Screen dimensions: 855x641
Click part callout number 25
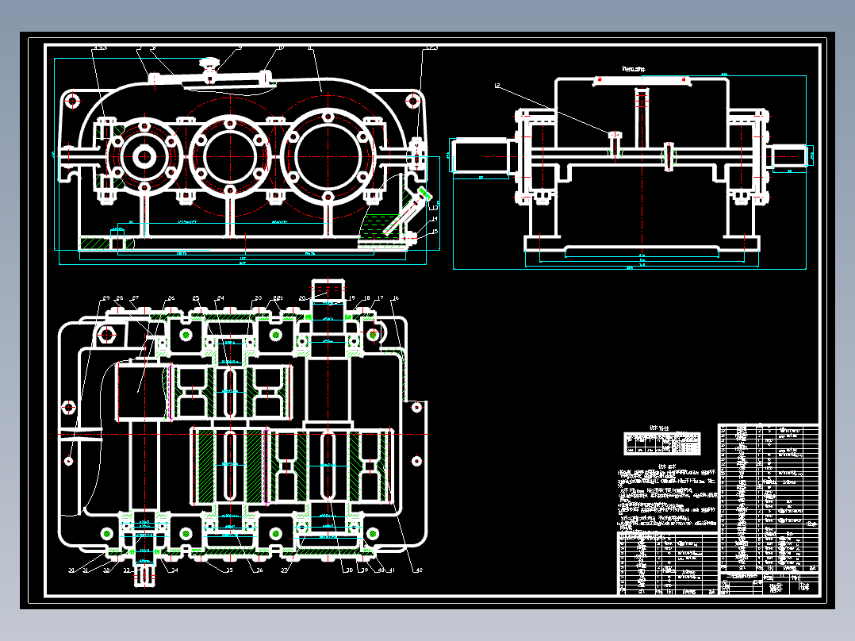(x=197, y=298)
